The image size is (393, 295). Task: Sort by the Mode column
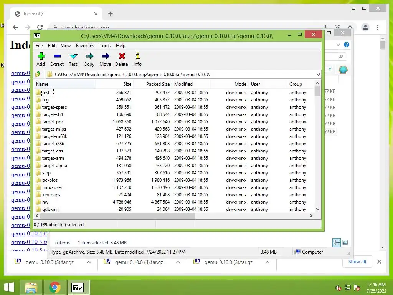[x=230, y=84]
